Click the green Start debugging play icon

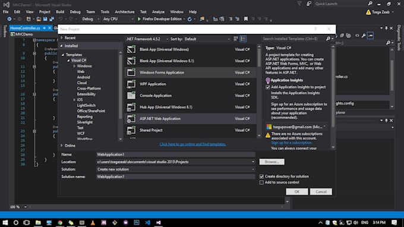(139, 19)
